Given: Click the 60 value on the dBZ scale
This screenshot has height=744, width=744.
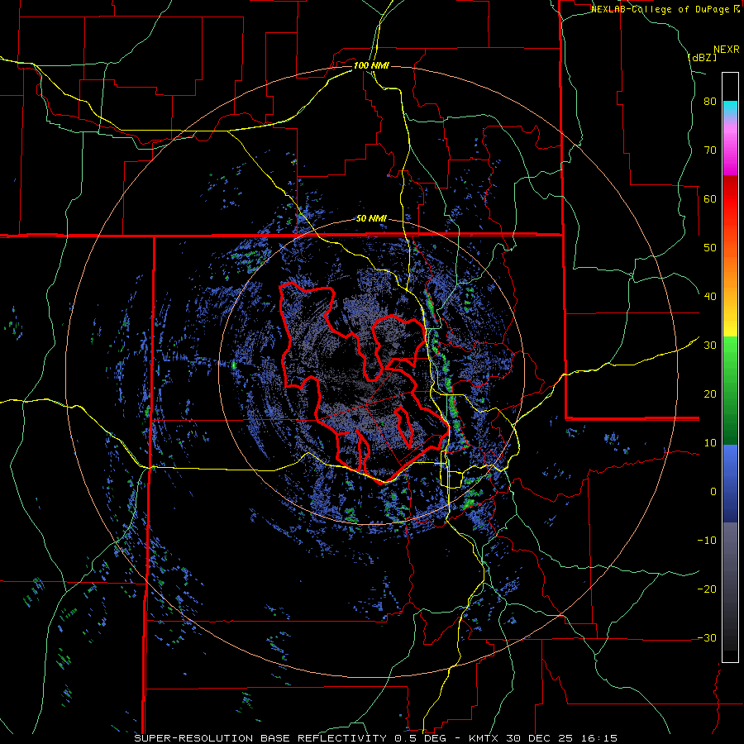Looking at the screenshot, I should [710, 198].
